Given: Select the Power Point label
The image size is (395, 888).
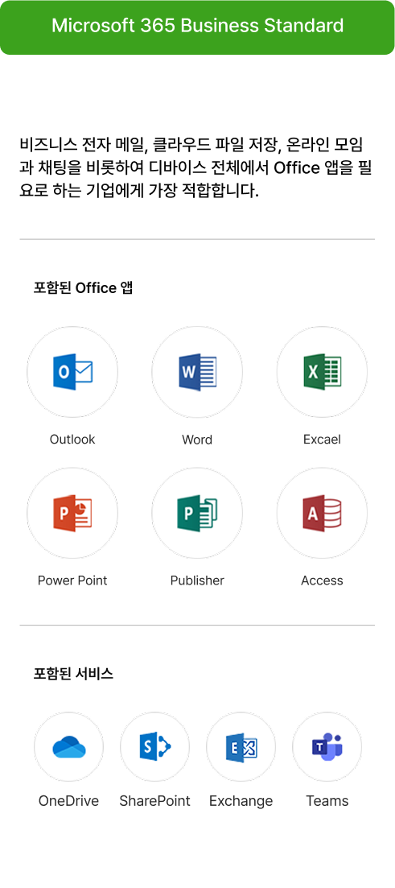Looking at the screenshot, I should (72, 580).
